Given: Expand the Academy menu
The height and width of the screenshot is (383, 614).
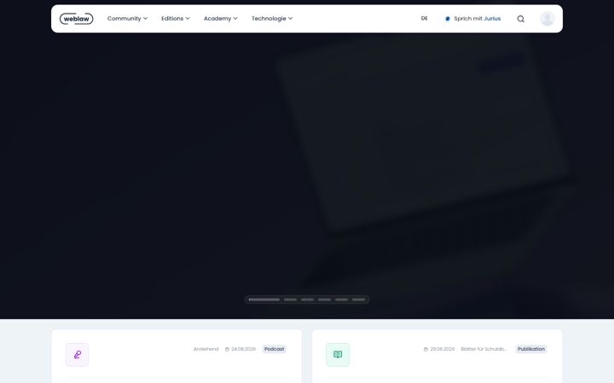Looking at the screenshot, I should pyautogui.click(x=221, y=19).
